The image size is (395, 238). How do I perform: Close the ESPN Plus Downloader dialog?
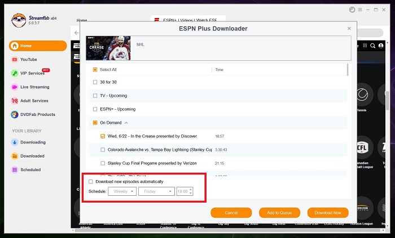coord(349,28)
